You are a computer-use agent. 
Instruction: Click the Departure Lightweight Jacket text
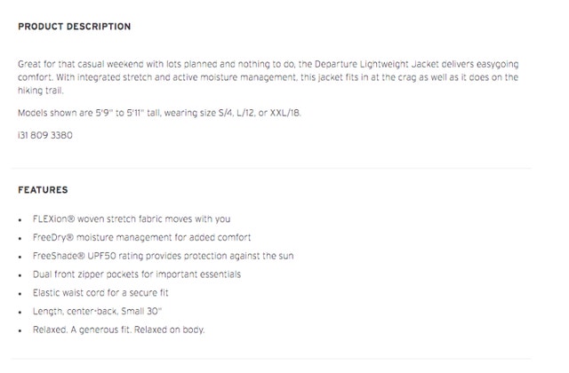pos(376,64)
